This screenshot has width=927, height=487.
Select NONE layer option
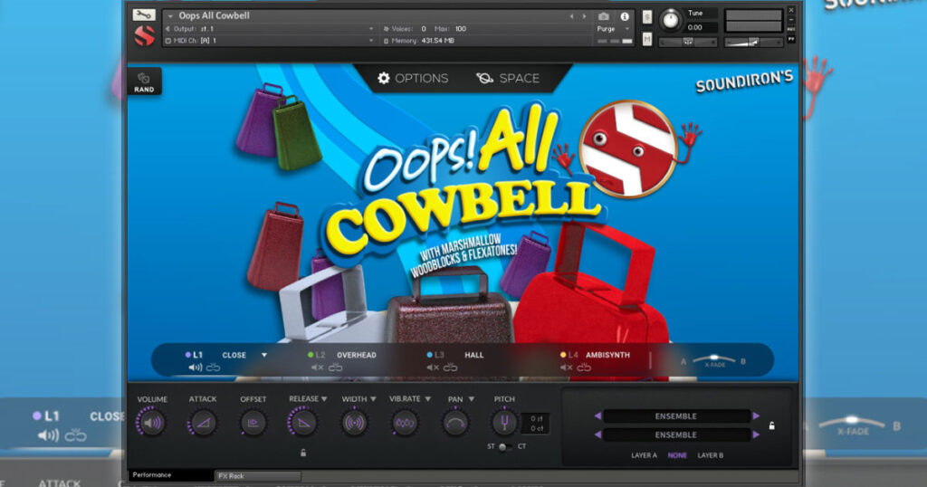[x=677, y=455]
